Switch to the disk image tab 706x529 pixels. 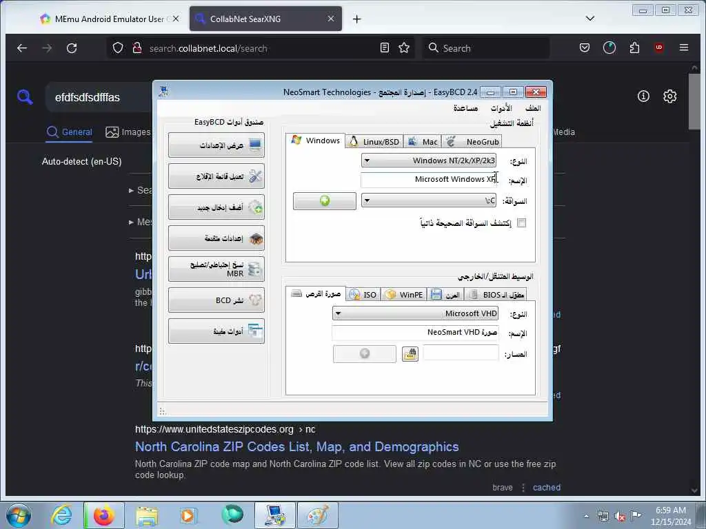(316, 293)
